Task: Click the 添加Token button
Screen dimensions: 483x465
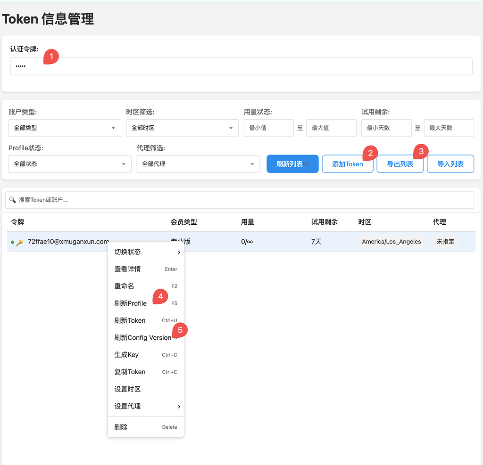Action: [x=348, y=164]
